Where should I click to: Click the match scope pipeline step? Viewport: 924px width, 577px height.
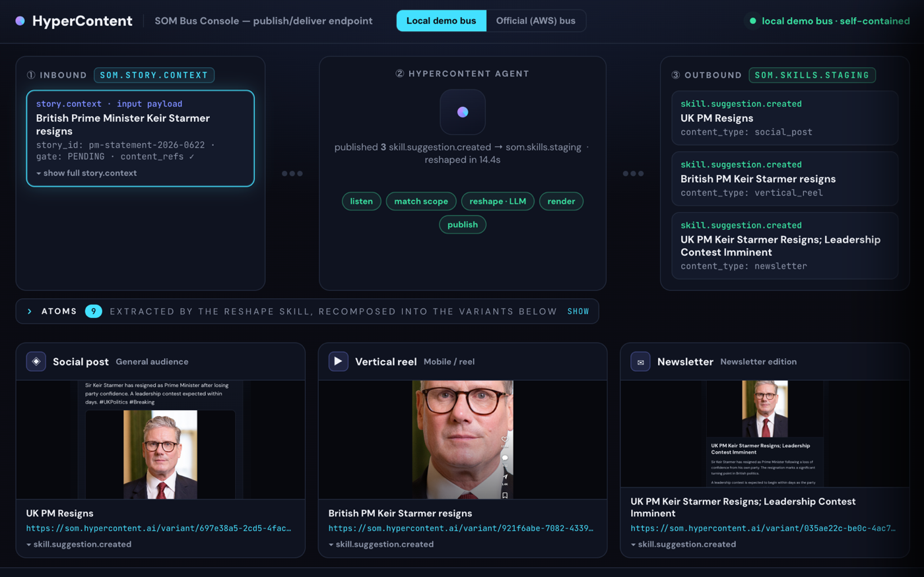pos(421,201)
